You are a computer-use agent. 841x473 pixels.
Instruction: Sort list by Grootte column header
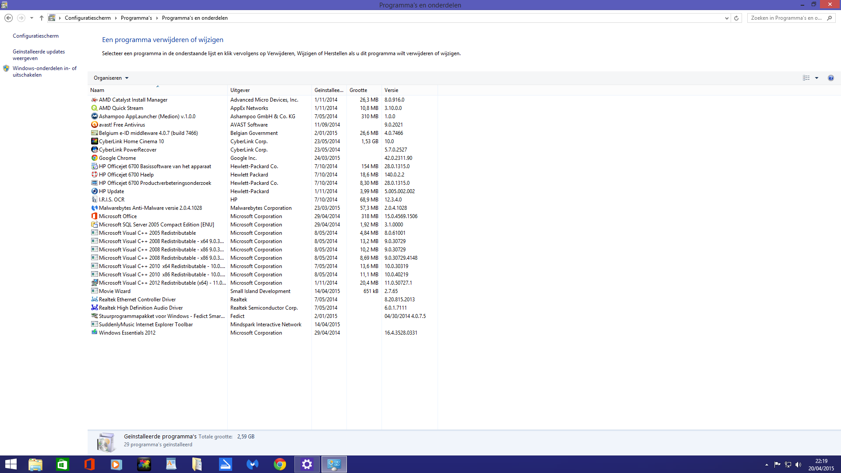pos(358,90)
